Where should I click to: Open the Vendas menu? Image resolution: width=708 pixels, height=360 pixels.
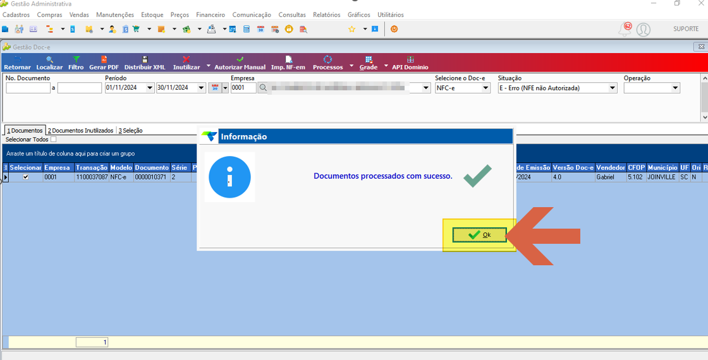[x=79, y=15]
